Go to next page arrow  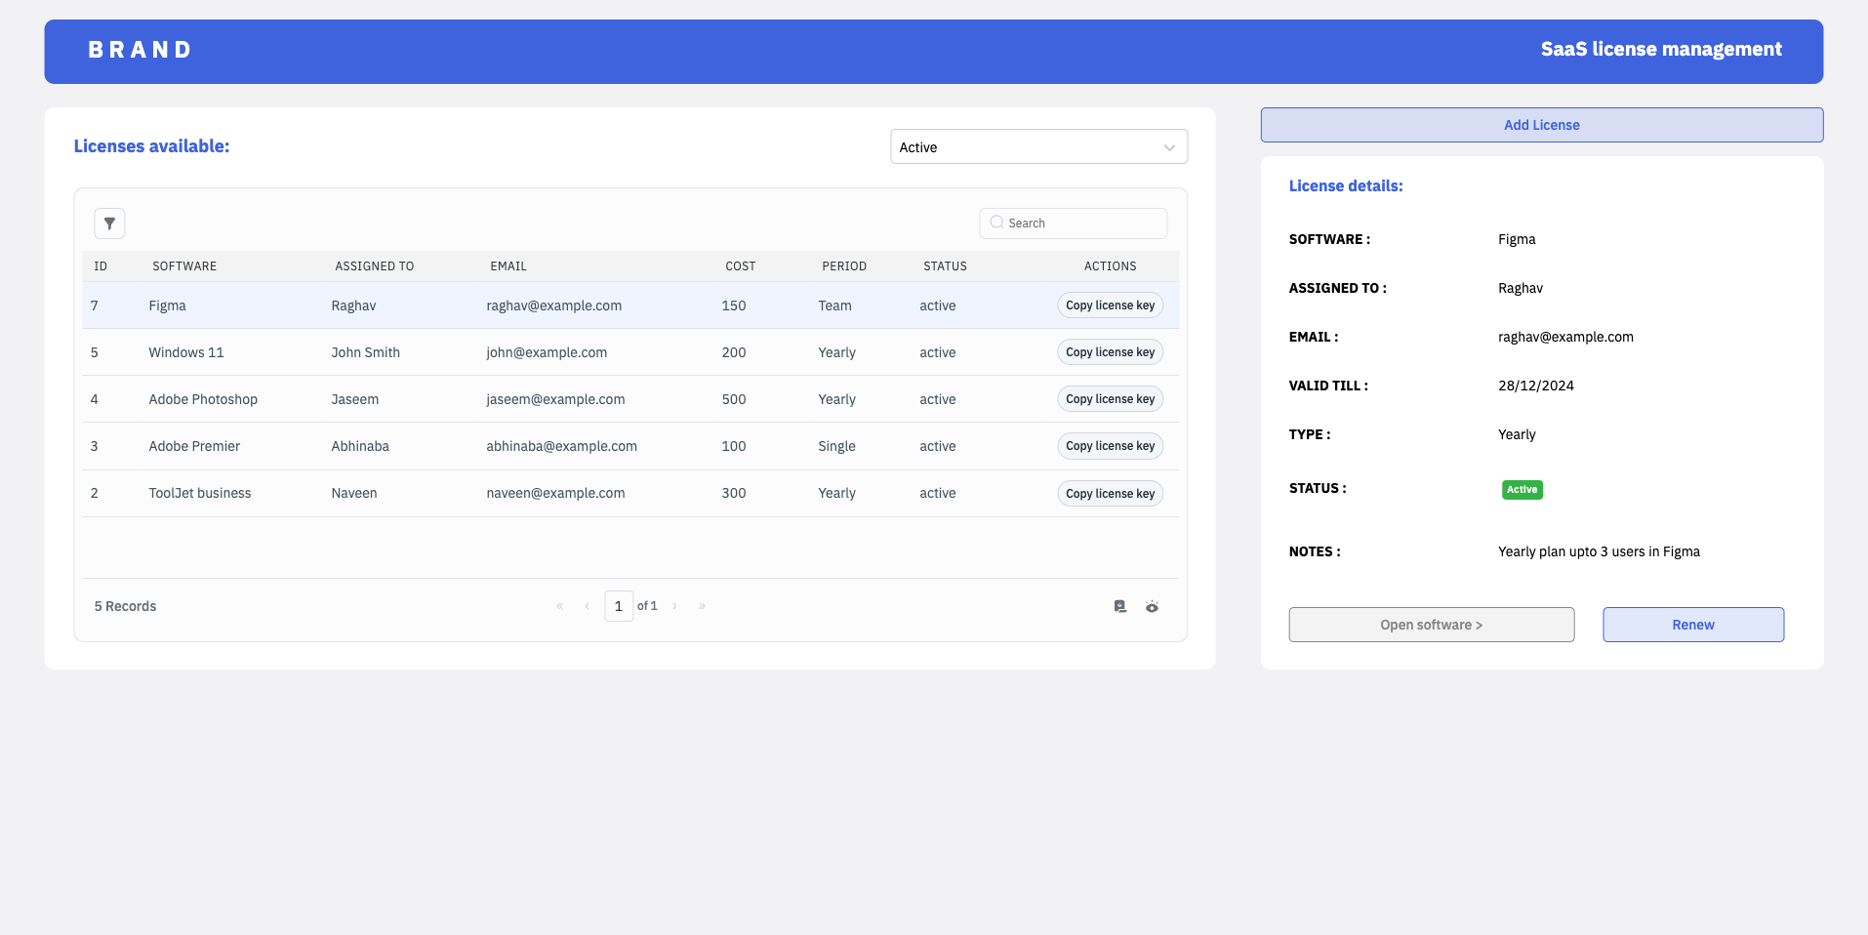point(674,606)
